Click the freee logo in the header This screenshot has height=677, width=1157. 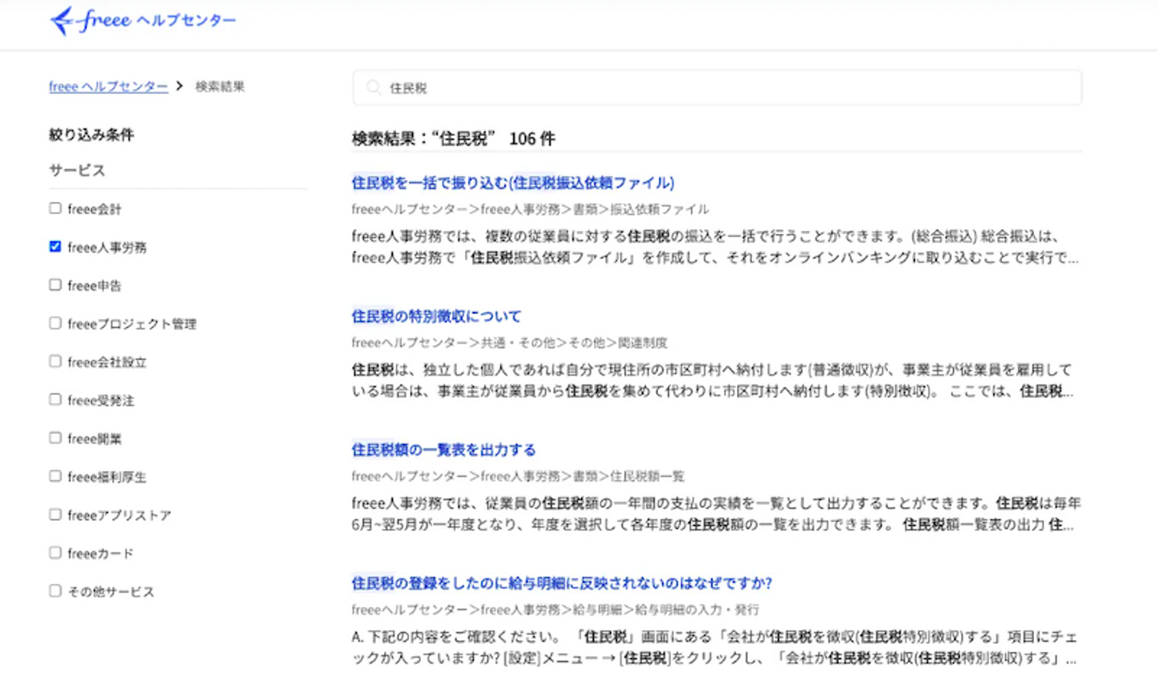pos(90,20)
